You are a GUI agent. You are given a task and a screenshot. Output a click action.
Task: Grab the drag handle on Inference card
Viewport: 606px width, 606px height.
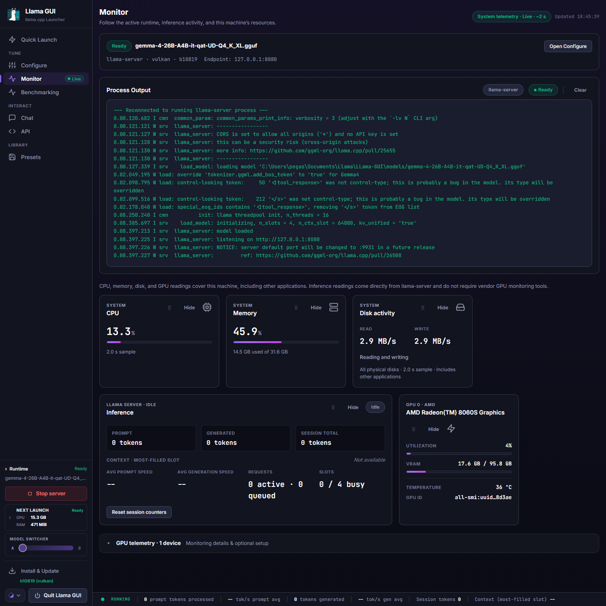333,407
